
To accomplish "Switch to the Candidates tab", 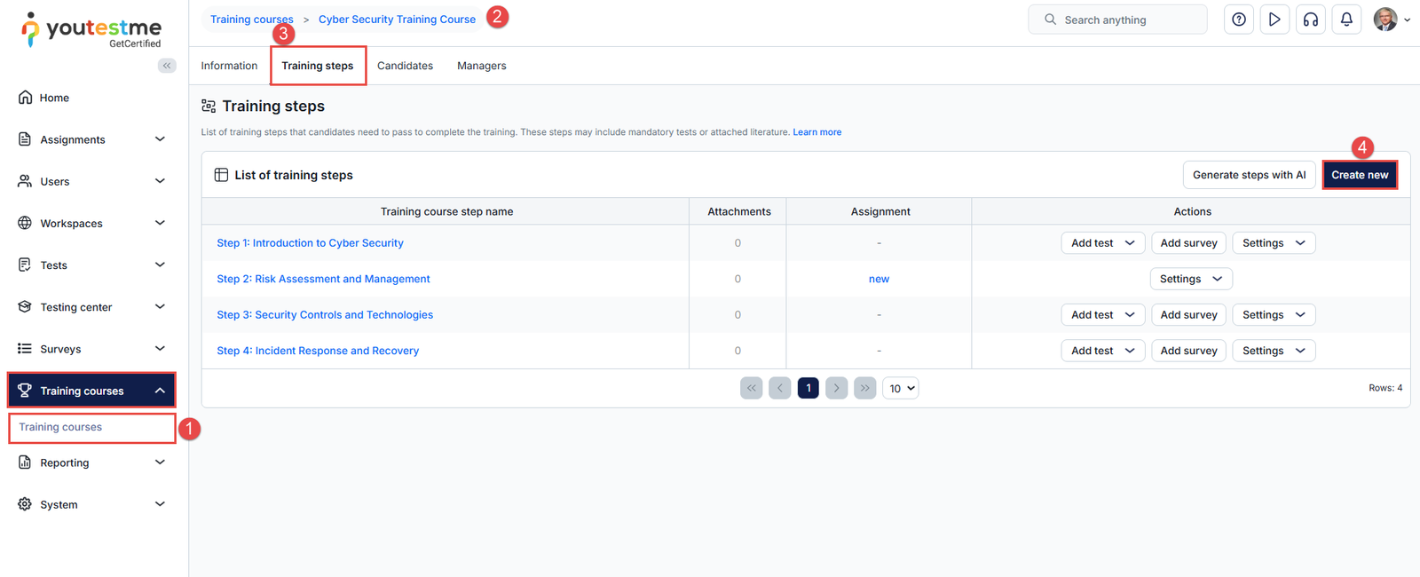I will [x=405, y=66].
